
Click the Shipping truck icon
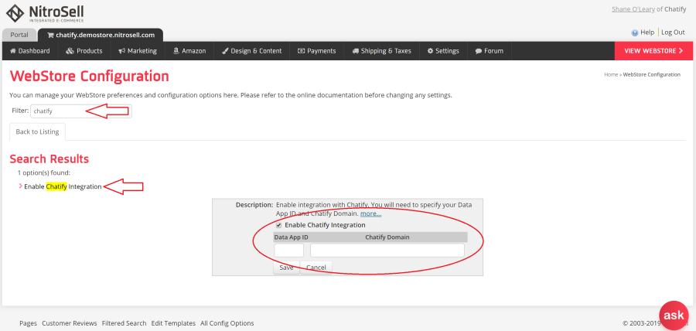pyautogui.click(x=356, y=51)
